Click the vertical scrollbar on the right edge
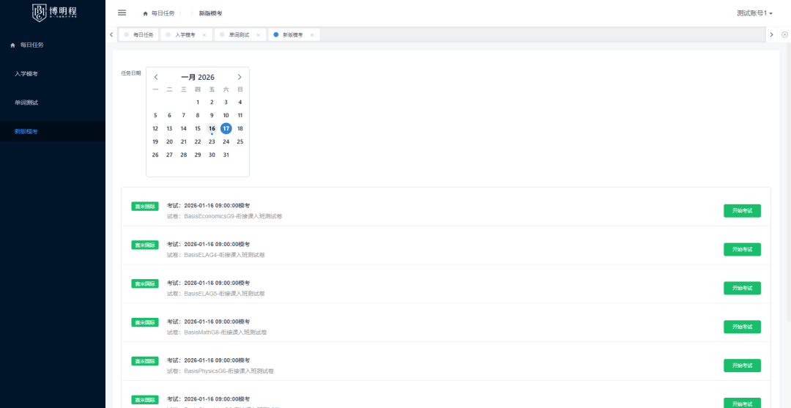The image size is (791, 408). (789, 182)
